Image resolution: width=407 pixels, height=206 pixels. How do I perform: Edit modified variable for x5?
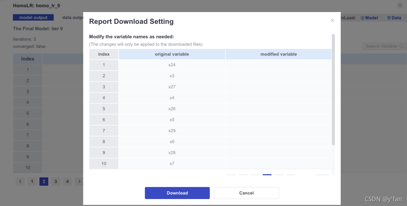click(x=279, y=120)
